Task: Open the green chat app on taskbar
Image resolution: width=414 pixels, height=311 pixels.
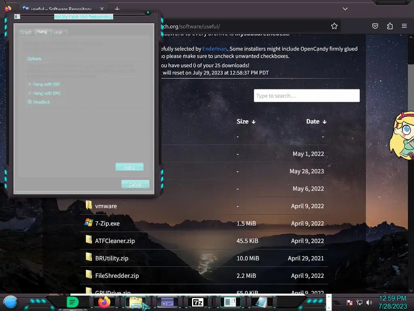Action: click(73, 302)
